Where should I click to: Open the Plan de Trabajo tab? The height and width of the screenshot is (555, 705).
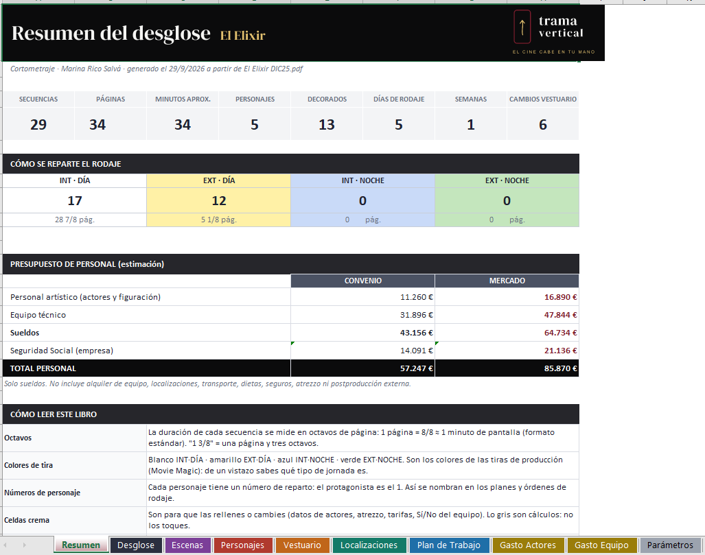[449, 545]
